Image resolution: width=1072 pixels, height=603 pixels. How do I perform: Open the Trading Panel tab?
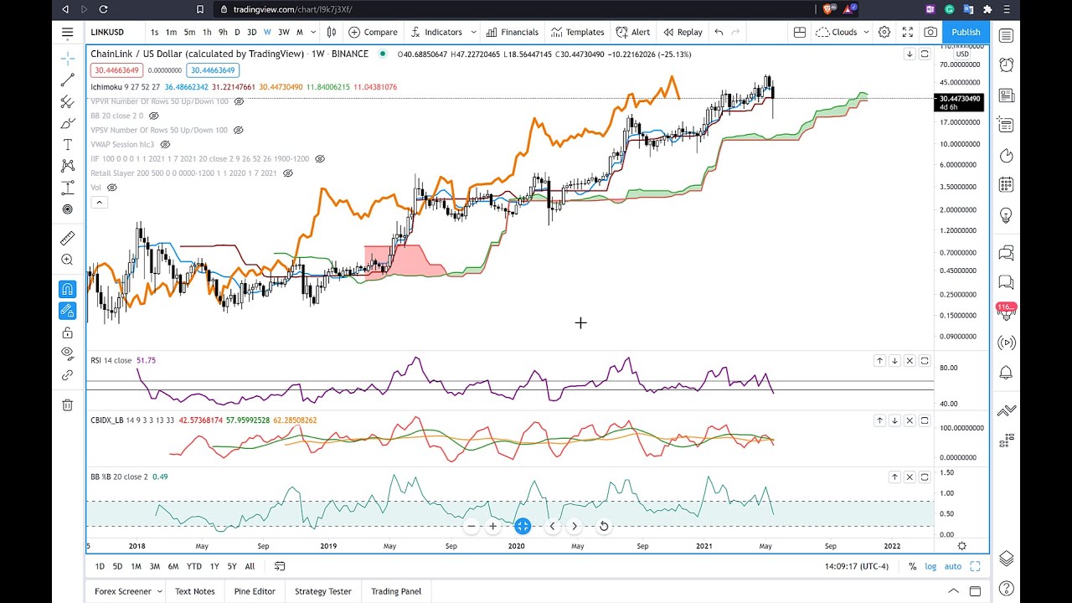tap(396, 591)
